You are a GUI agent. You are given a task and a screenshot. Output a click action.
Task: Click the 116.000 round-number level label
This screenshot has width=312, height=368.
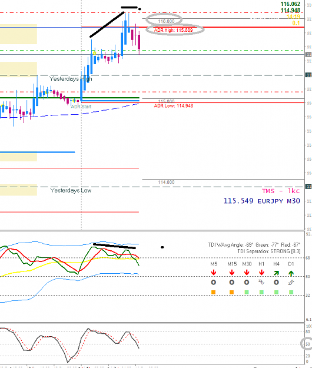pos(166,21)
